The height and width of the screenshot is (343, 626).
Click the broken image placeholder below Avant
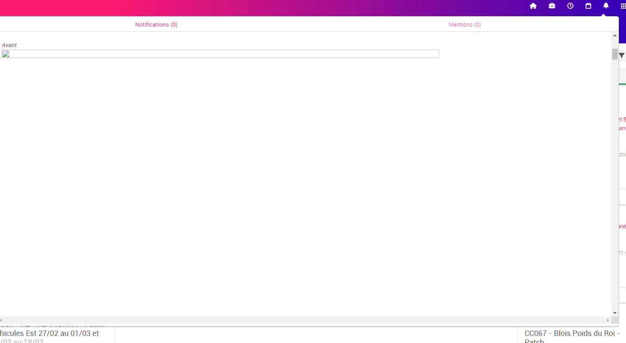[6, 53]
